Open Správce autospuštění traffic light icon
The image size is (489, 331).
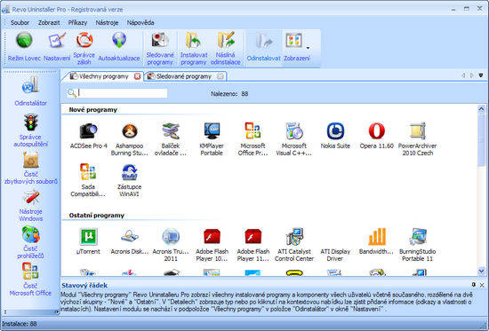click(x=30, y=130)
